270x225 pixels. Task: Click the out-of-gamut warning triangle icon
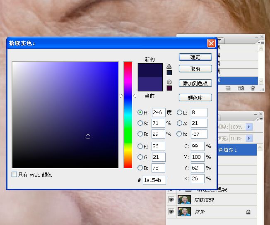click(169, 66)
